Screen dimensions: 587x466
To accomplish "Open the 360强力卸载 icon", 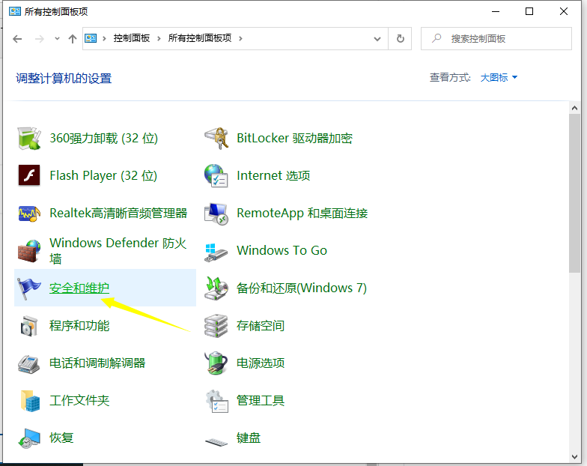I will pyautogui.click(x=29, y=138).
